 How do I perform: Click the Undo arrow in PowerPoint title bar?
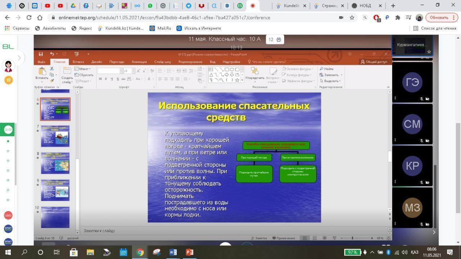52,54
